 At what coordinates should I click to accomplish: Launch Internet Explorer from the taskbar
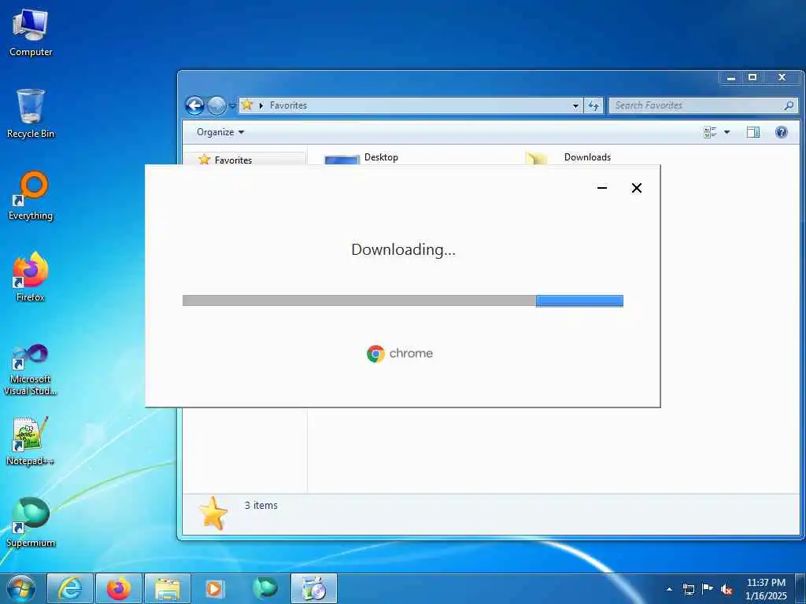70,588
